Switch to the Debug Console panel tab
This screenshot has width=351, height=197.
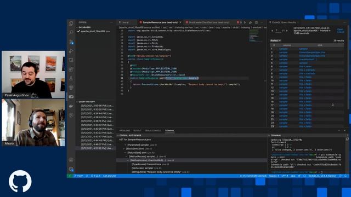click(153, 130)
